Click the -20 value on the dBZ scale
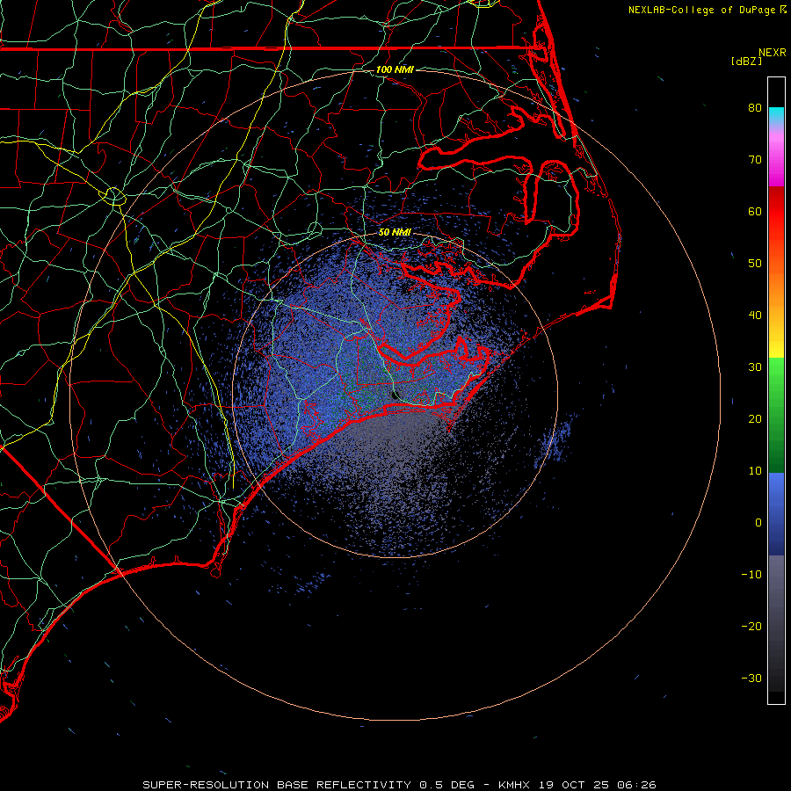Image resolution: width=791 pixels, height=791 pixels. click(751, 627)
